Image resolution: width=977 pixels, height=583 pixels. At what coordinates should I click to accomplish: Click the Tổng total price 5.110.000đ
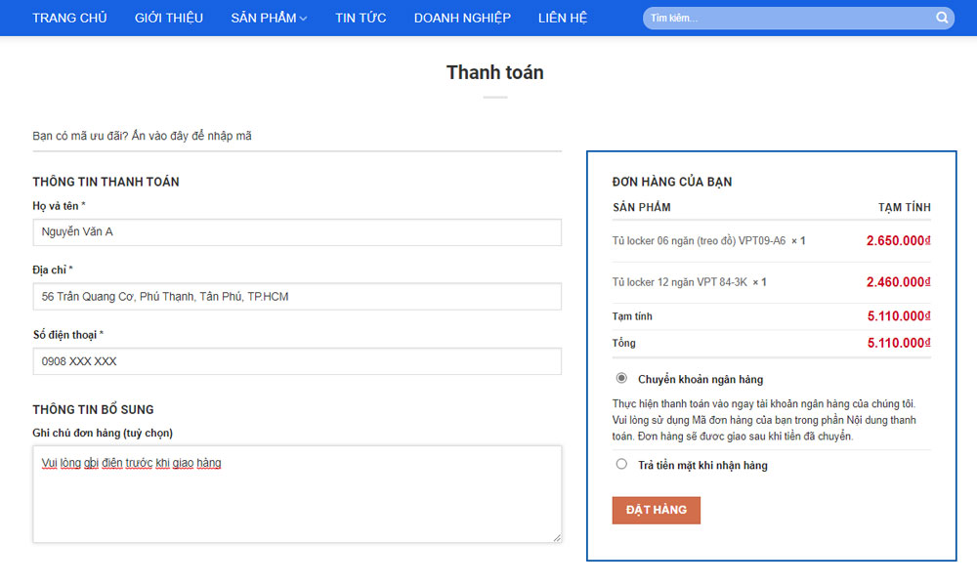point(898,343)
